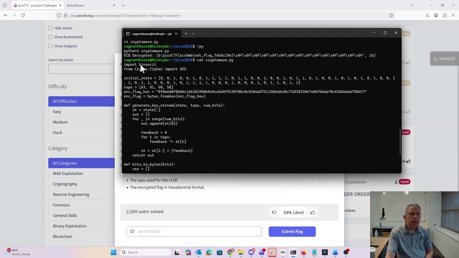Viewport: 459px width, 258px height.
Task: Close the factordb.com browser tab
Action: click(114, 5)
